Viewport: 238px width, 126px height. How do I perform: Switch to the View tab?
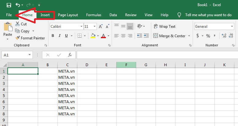tap(148, 15)
